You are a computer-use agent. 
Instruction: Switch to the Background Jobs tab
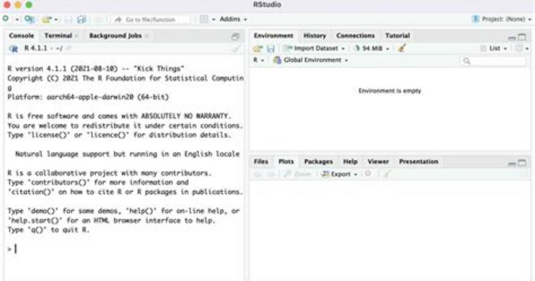point(115,35)
